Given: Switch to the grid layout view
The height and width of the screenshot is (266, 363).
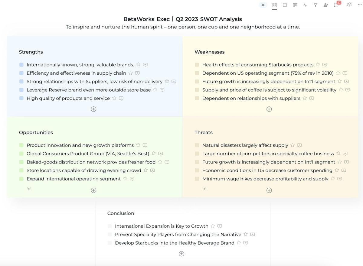Looking at the screenshot, I should pyautogui.click(x=274, y=5).
